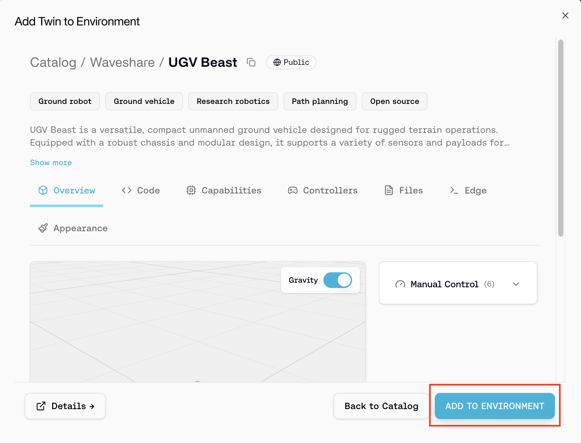
Task: Open the Files tab
Action: (404, 191)
